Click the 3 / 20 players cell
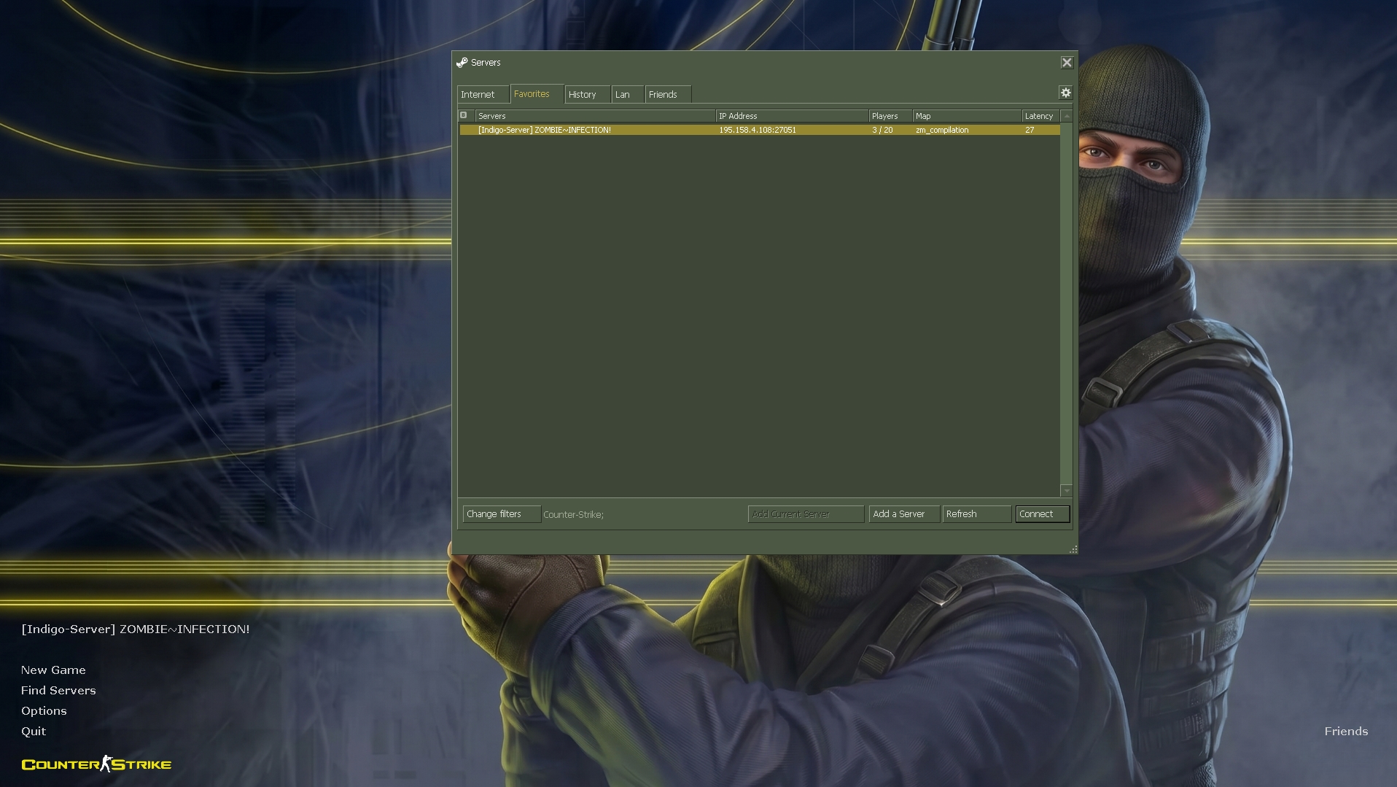This screenshot has height=787, width=1397. [882, 130]
